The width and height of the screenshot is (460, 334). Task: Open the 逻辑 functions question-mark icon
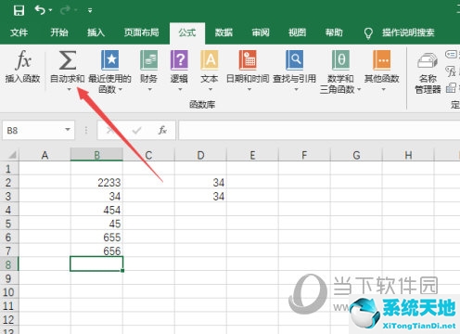pos(179,59)
